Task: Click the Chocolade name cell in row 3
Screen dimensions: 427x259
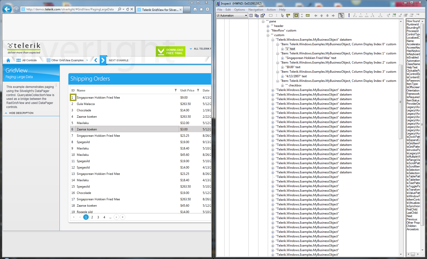Action: 127,110
